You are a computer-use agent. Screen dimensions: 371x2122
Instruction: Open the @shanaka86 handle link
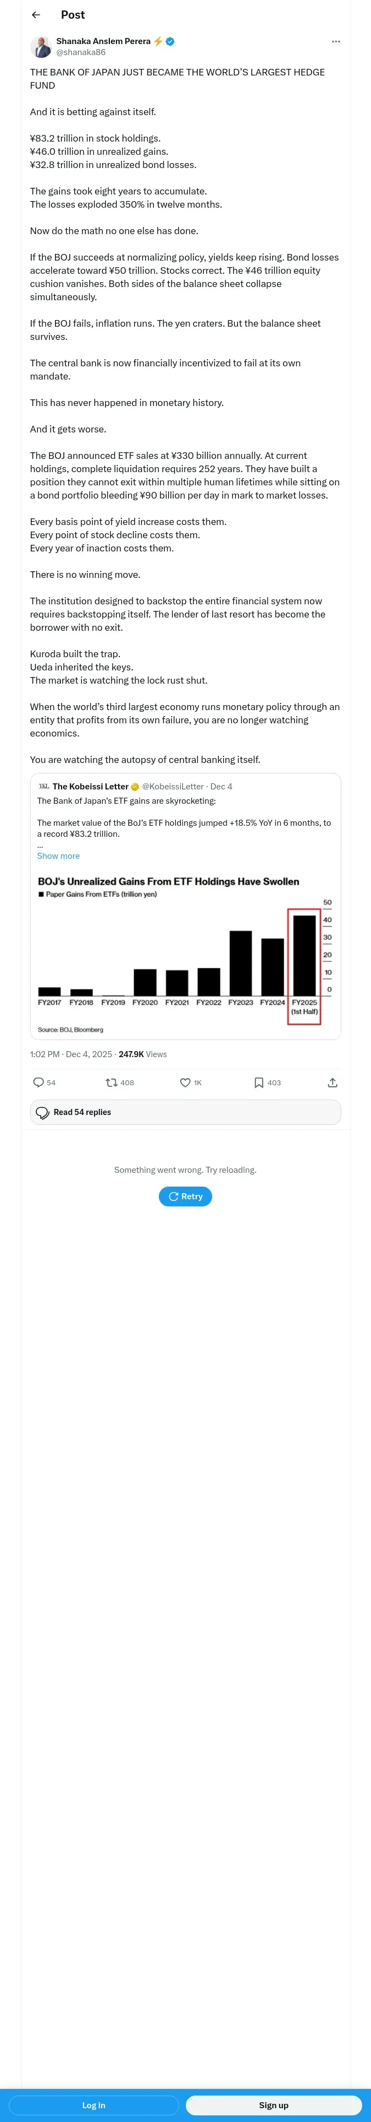[x=81, y=52]
